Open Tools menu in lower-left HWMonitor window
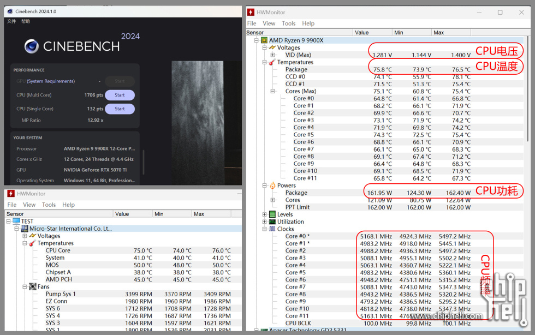 coord(49,205)
